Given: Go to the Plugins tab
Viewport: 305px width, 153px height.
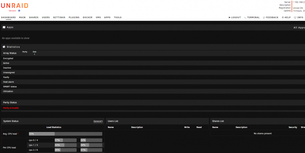Looking at the screenshot, I should (74, 17).
